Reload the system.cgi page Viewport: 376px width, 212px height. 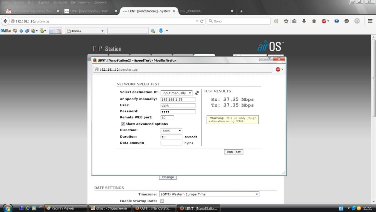click(x=202, y=21)
